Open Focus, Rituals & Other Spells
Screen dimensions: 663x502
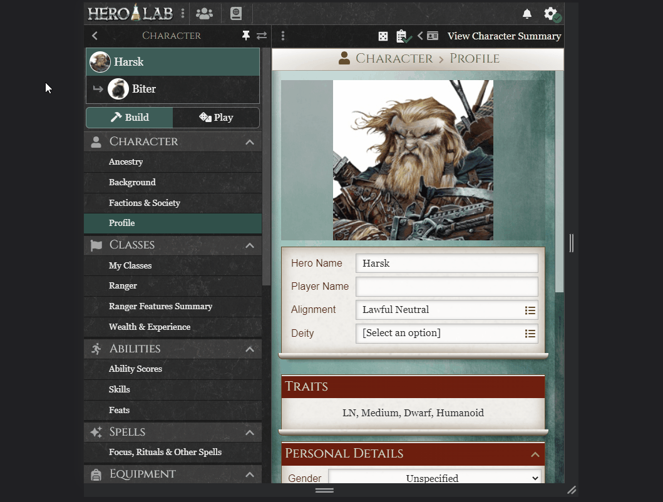(173, 452)
